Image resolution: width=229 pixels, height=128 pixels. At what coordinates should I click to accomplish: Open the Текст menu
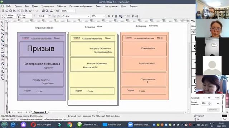pyautogui.click(x=99, y=6)
